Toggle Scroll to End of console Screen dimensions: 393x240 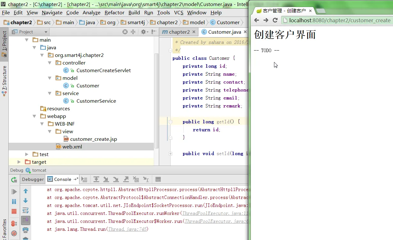point(26,220)
